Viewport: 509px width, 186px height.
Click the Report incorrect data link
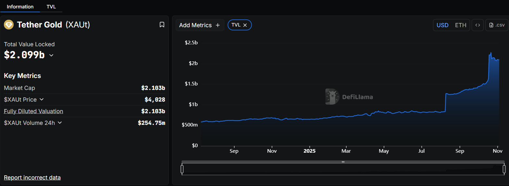tap(32, 178)
